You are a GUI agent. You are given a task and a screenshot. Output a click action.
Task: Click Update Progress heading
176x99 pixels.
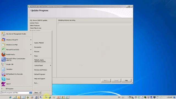tap(39, 10)
